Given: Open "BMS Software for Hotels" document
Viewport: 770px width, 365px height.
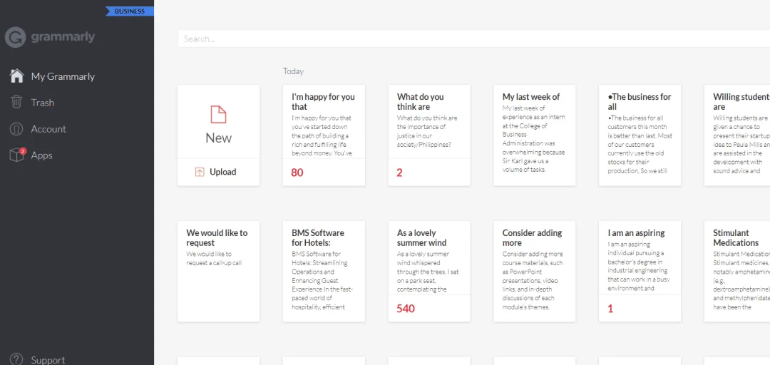Looking at the screenshot, I should 324,271.
